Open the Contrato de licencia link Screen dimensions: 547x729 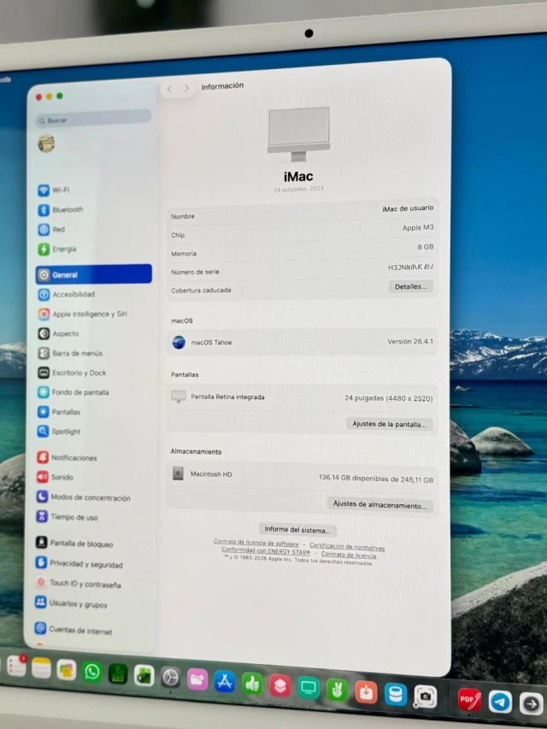[349, 555]
